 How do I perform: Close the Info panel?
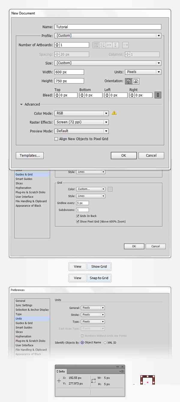pyautogui.click(x=122, y=367)
